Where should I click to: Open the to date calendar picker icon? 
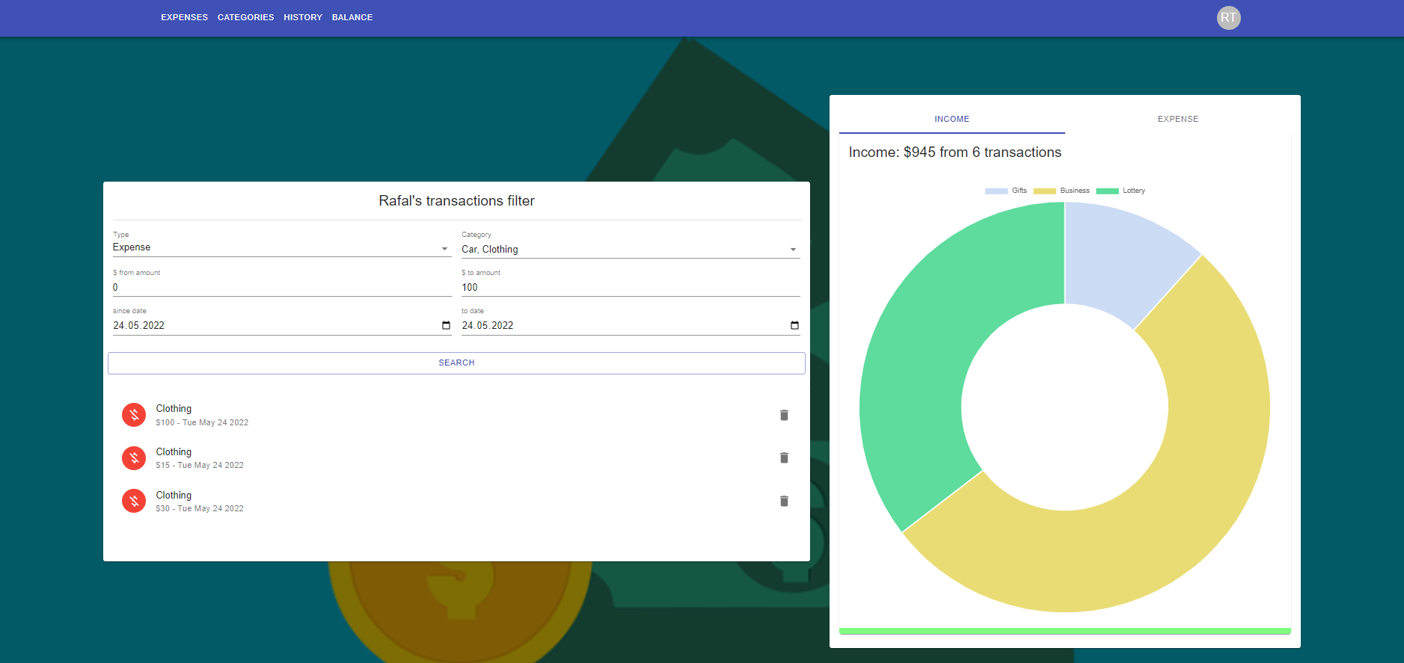794,325
